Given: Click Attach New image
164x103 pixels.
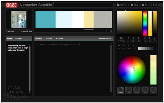Looking at the screenshot, I should [x=26, y=32].
